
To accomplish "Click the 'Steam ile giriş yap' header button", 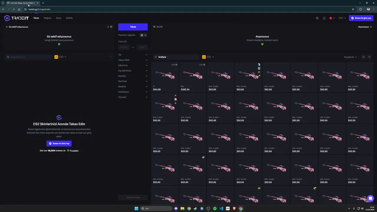I will [361, 18].
